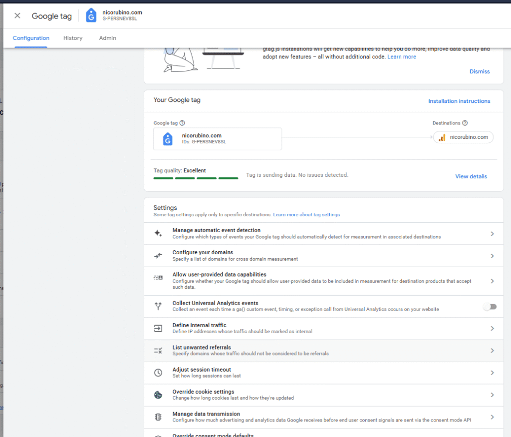Click the nicorubino.com destination chip
The image size is (511, 437).
[463, 137]
